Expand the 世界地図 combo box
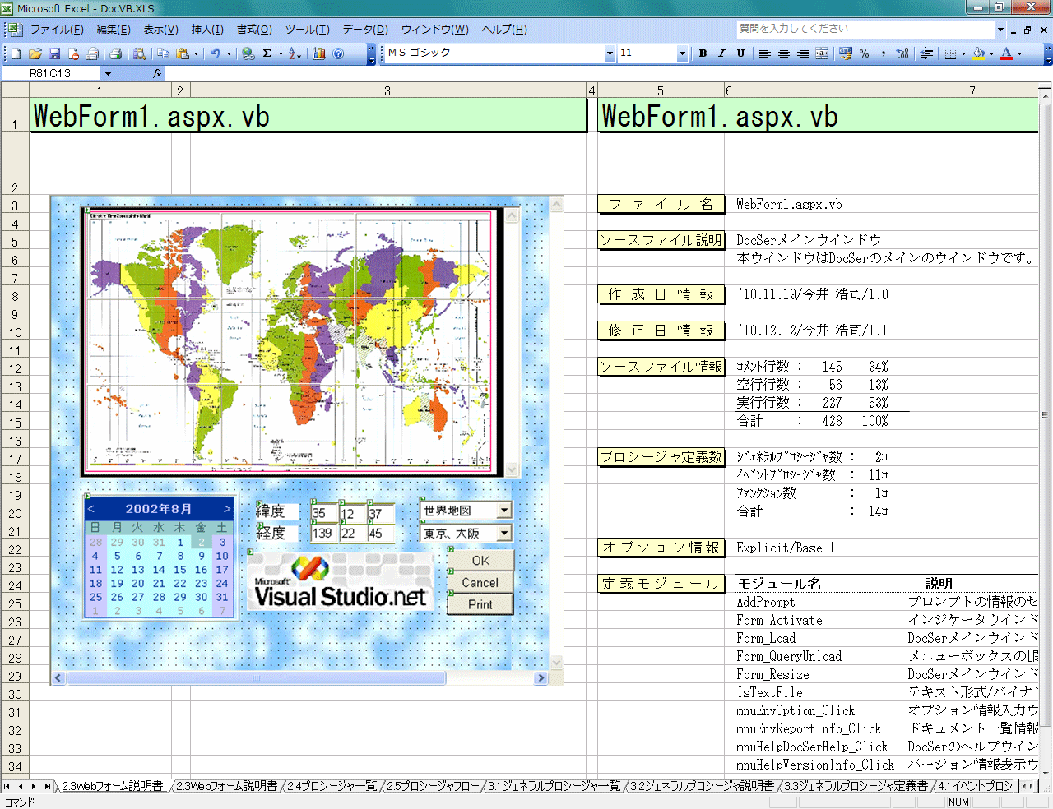 (x=503, y=511)
